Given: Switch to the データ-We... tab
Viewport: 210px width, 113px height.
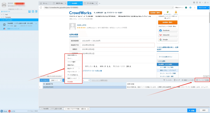Looking at the screenshot, I should point(91,3).
